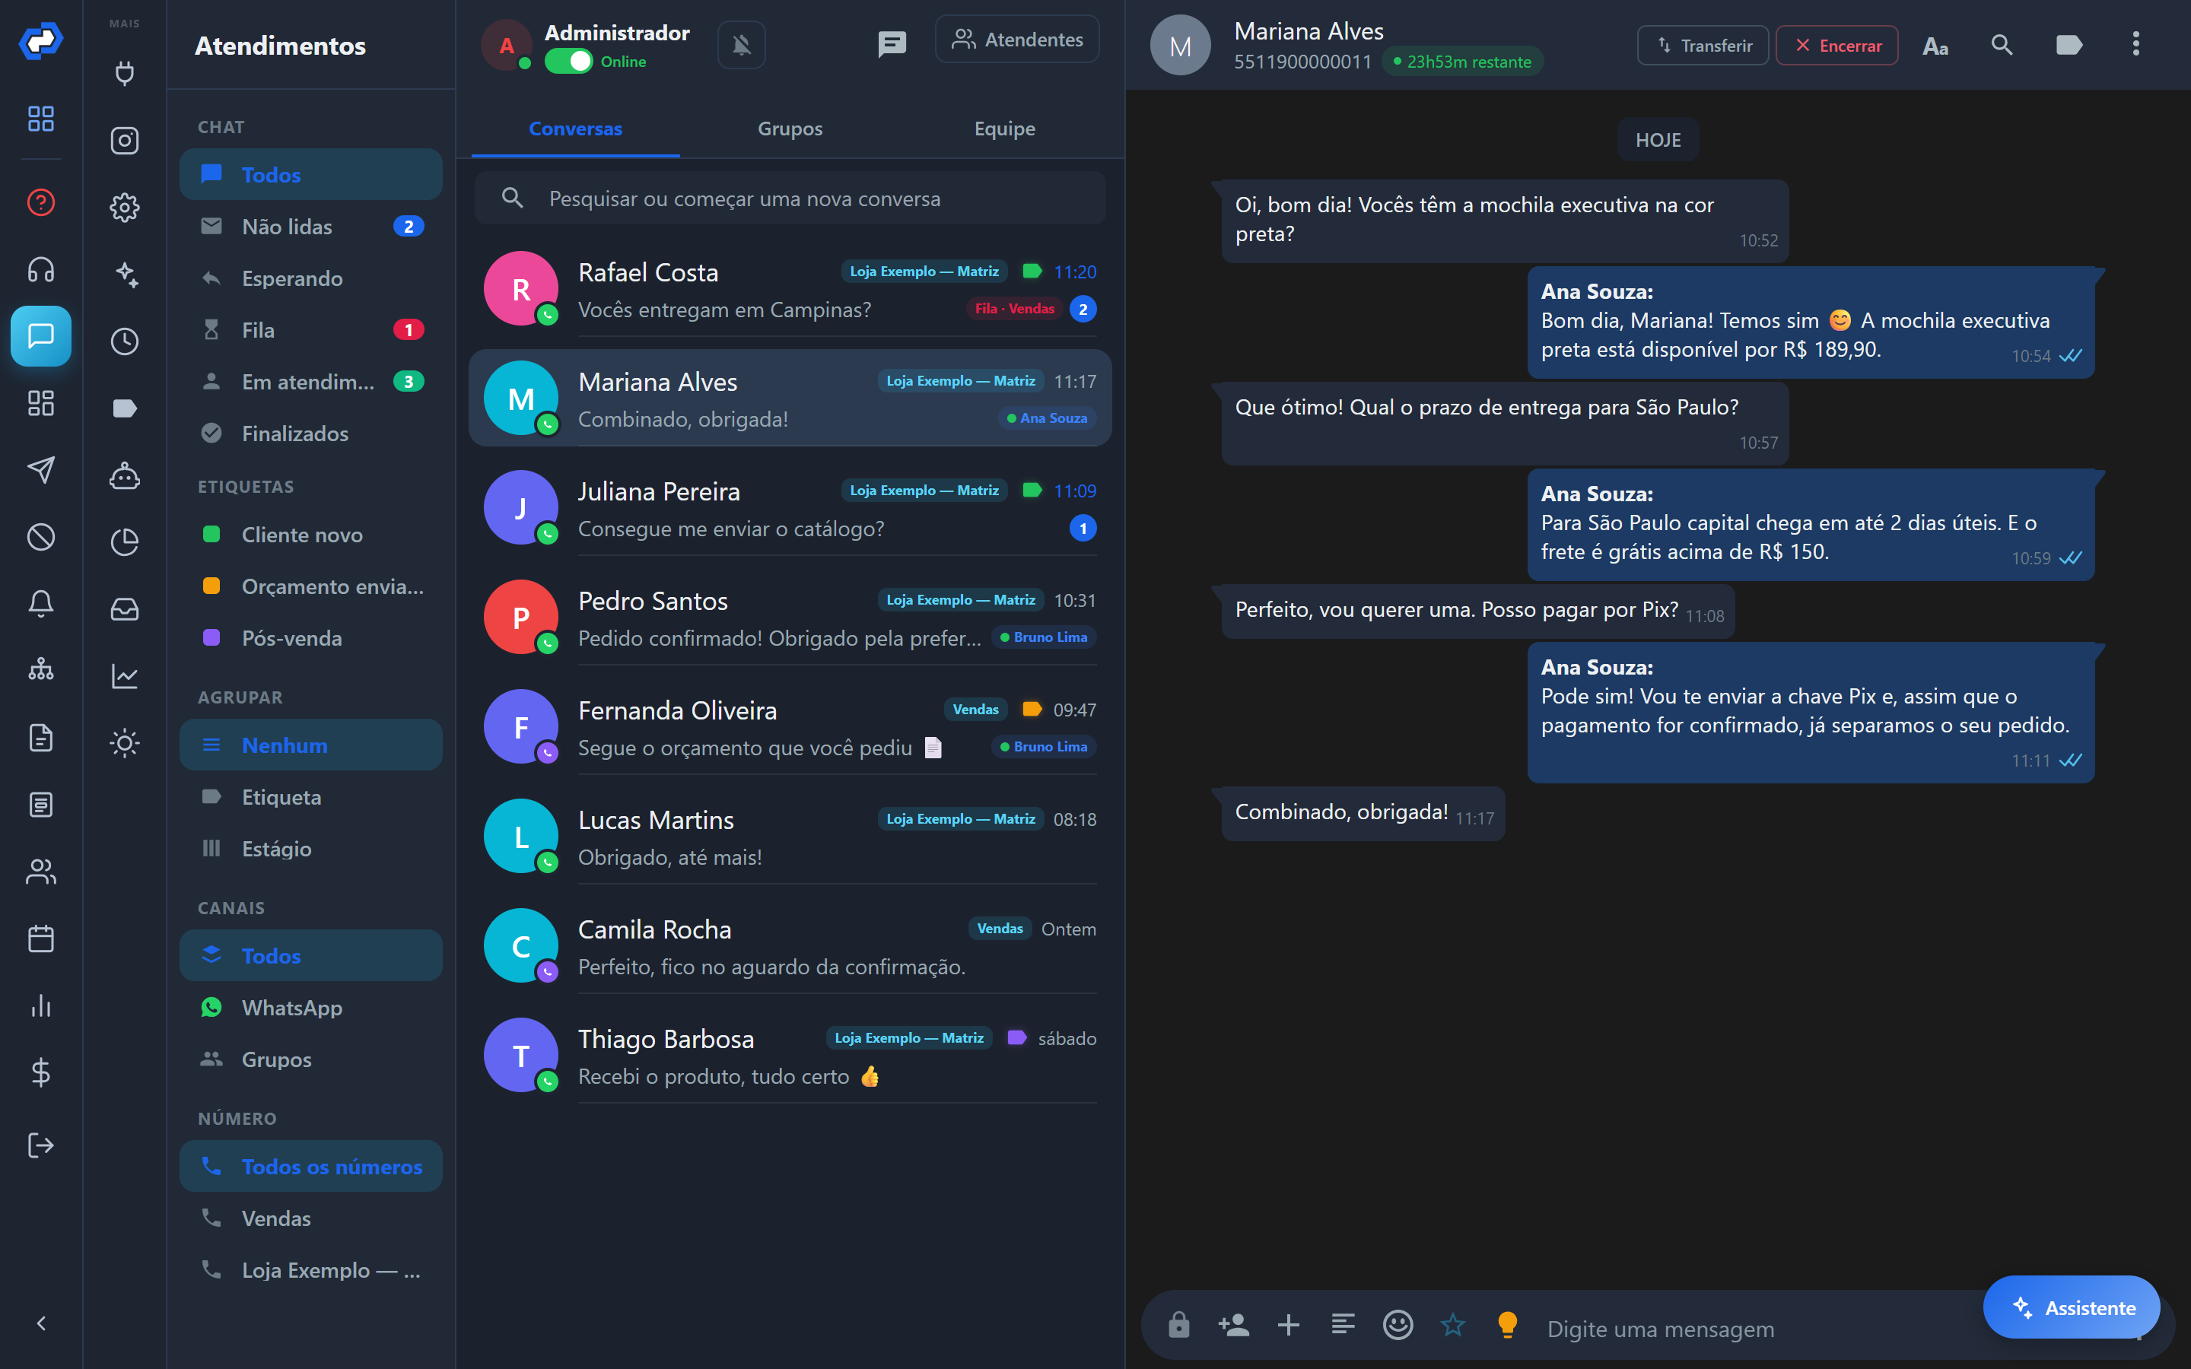Viewport: 2191px width, 1369px height.
Task: Select the Não lidas filter
Action: click(310, 227)
